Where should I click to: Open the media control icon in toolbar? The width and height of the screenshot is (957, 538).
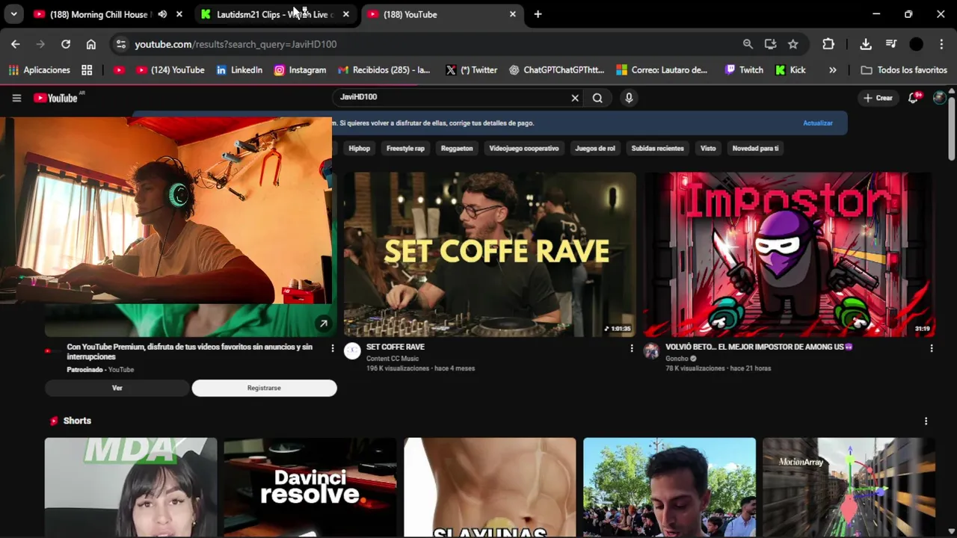pos(891,44)
